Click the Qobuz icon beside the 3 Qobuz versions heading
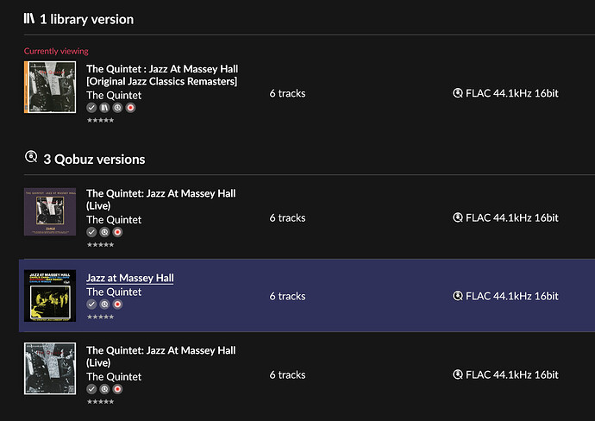 (x=31, y=157)
